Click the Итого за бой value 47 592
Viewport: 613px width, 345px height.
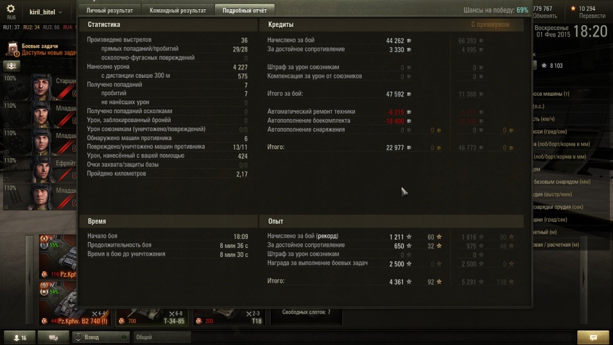pos(395,94)
